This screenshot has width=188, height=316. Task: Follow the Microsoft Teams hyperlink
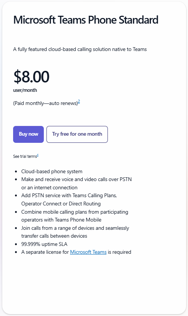(88, 252)
